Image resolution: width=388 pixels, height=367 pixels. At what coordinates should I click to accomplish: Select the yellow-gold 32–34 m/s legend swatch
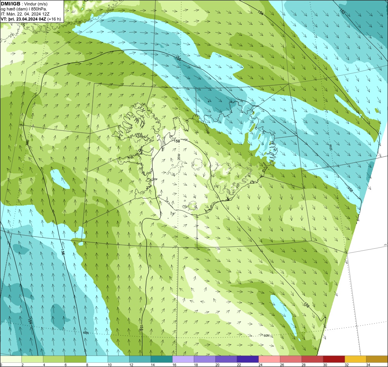[x=355, y=359]
